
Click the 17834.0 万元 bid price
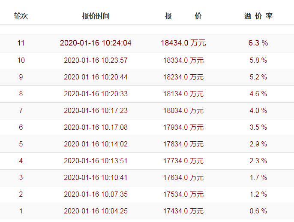[183, 144]
